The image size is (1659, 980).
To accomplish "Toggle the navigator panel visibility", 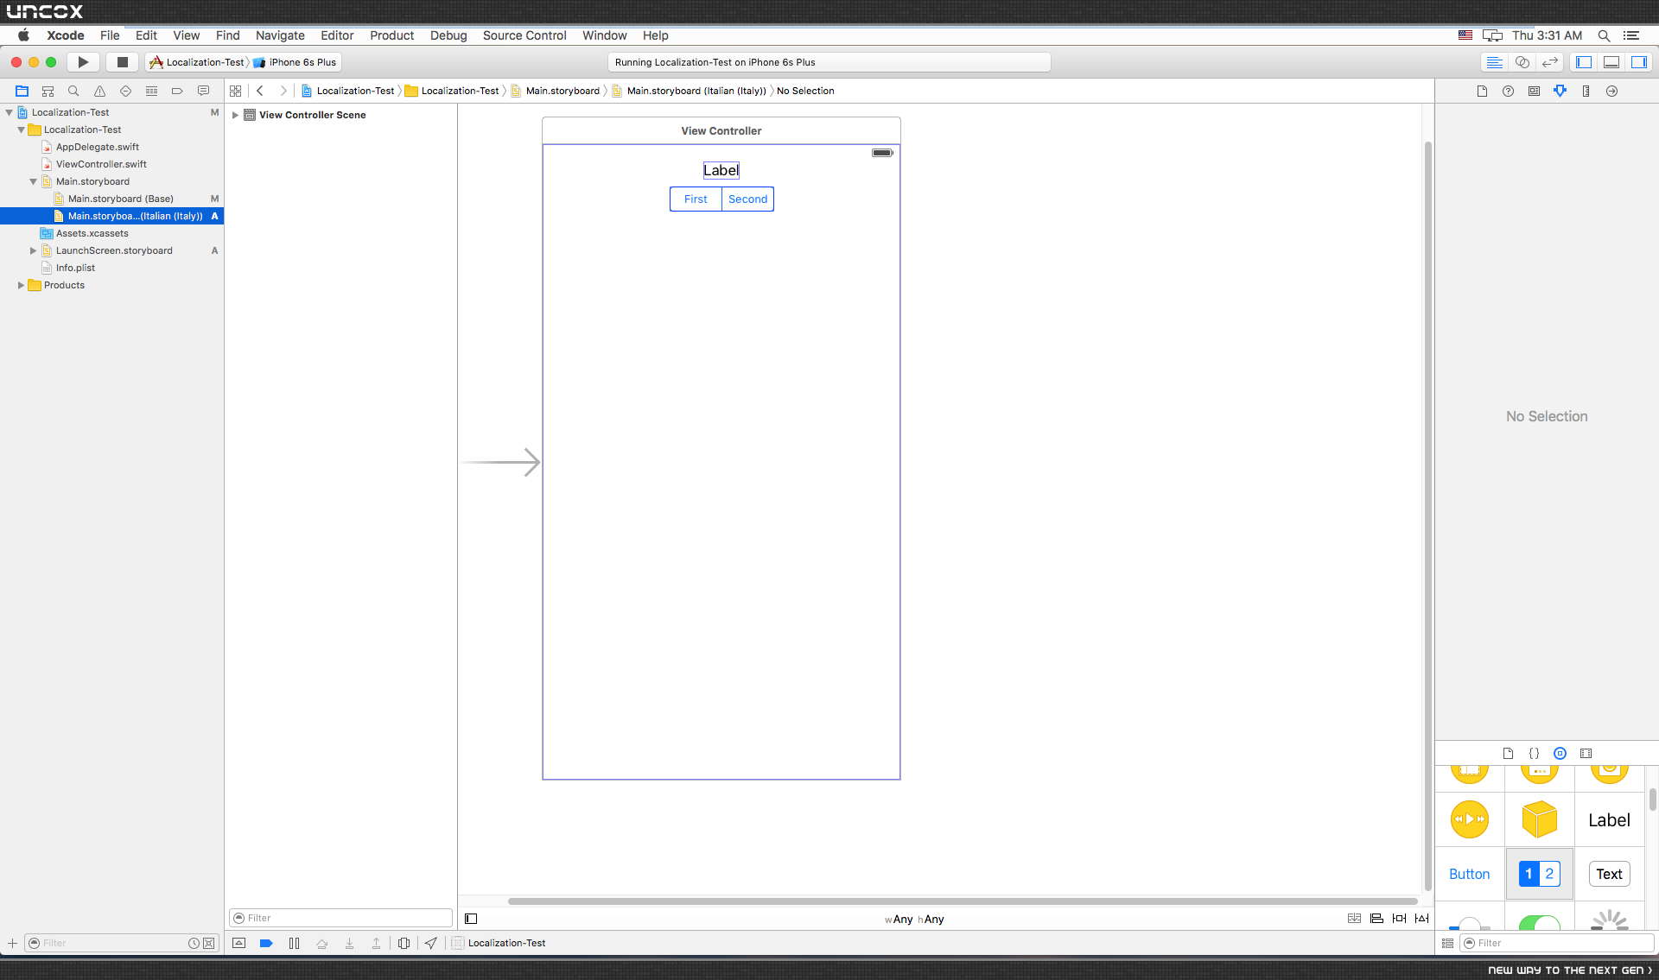I will (1584, 62).
